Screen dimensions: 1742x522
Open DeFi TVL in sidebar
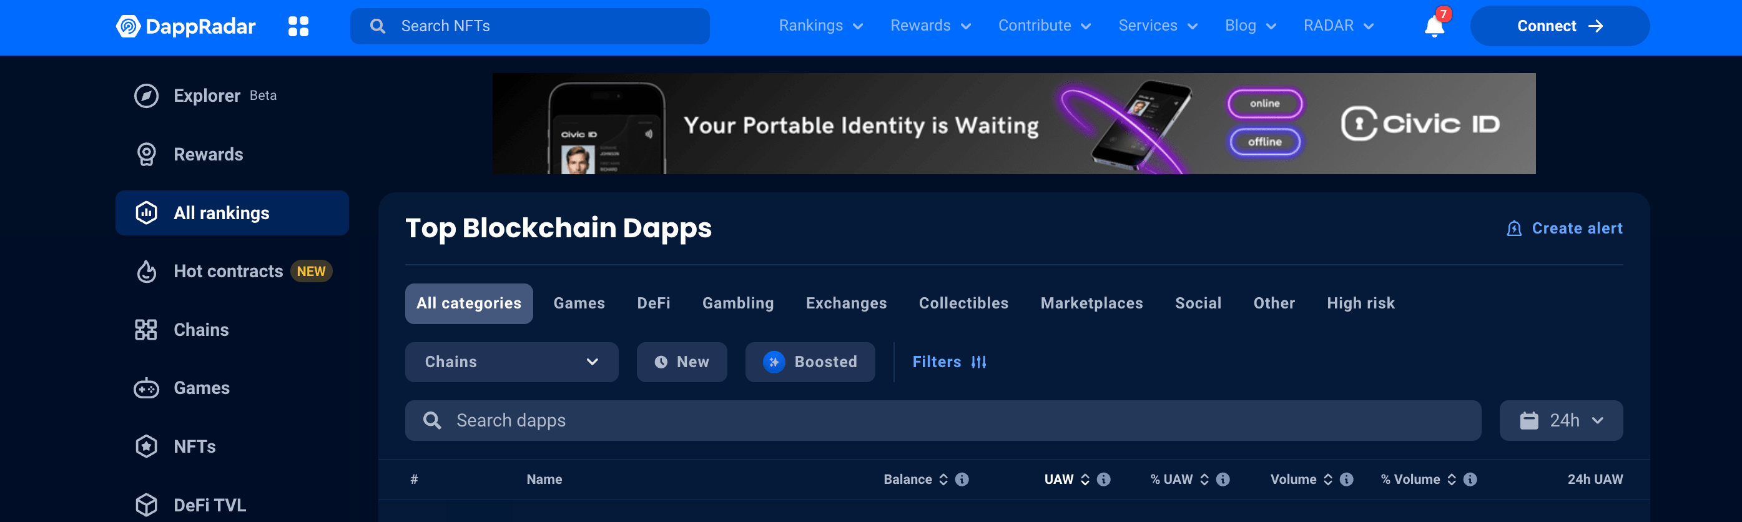pos(232,505)
